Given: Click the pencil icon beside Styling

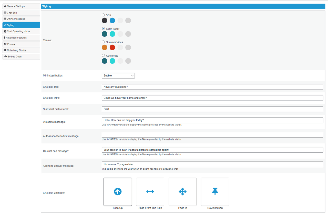Looking at the screenshot, I should point(5,25).
